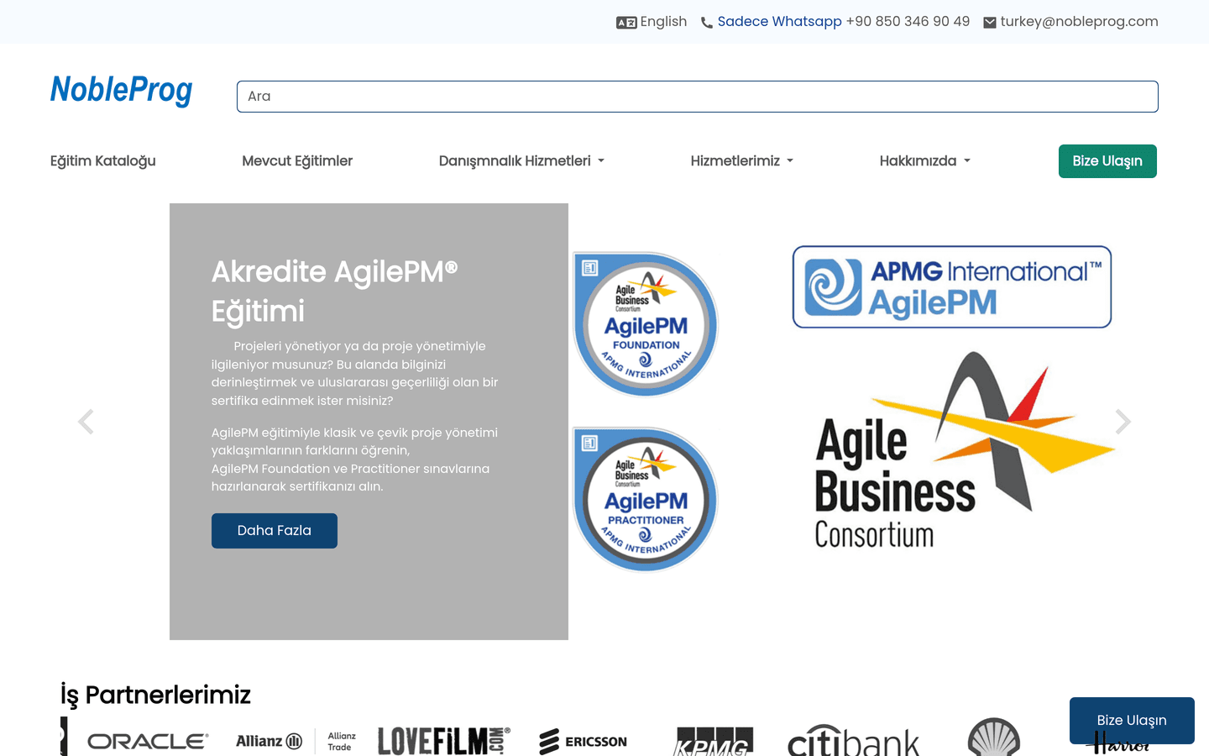
Task: Click the turkey@nobleprog.com email link
Action: click(x=1079, y=22)
